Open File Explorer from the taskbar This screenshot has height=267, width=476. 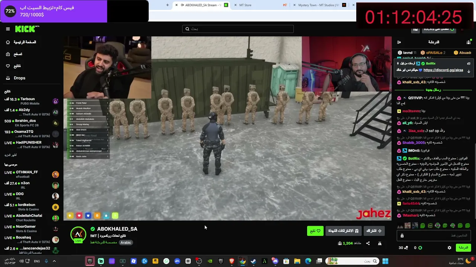[297, 261]
